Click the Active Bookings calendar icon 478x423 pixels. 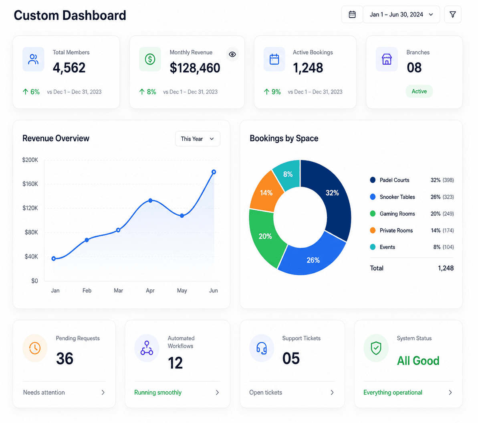[274, 59]
